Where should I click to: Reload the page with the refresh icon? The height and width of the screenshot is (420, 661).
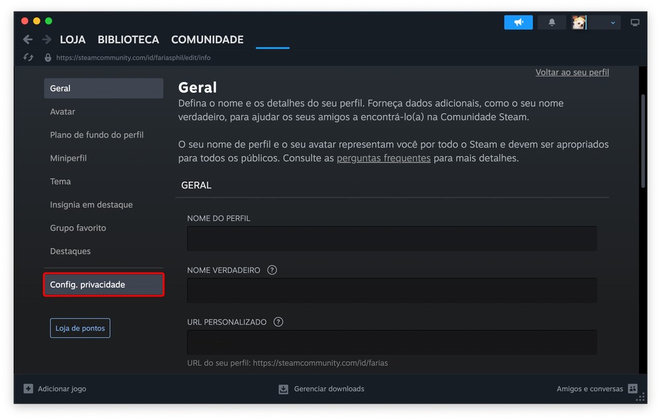pyautogui.click(x=28, y=58)
